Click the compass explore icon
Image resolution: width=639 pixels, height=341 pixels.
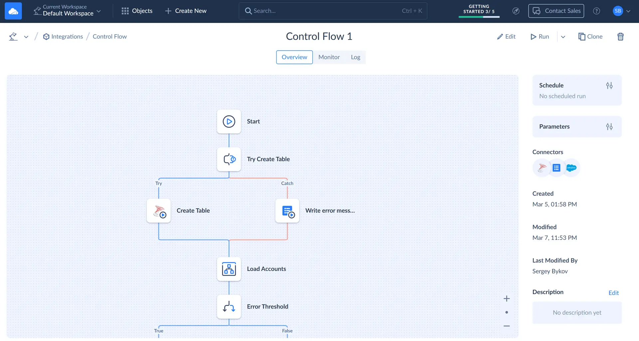point(516,11)
